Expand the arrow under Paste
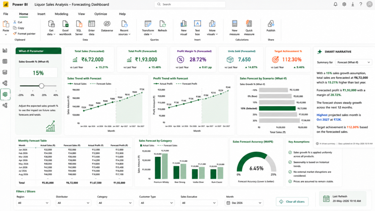 [x=6, y=35]
